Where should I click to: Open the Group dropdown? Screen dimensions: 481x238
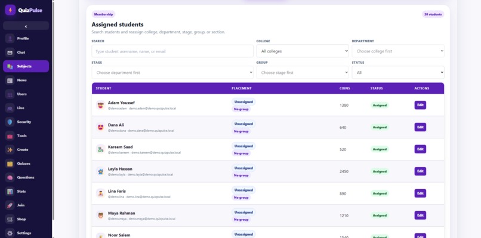tap(303, 73)
